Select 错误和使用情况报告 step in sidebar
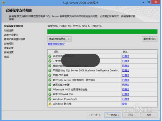 pyautogui.click(x=15, y=39)
